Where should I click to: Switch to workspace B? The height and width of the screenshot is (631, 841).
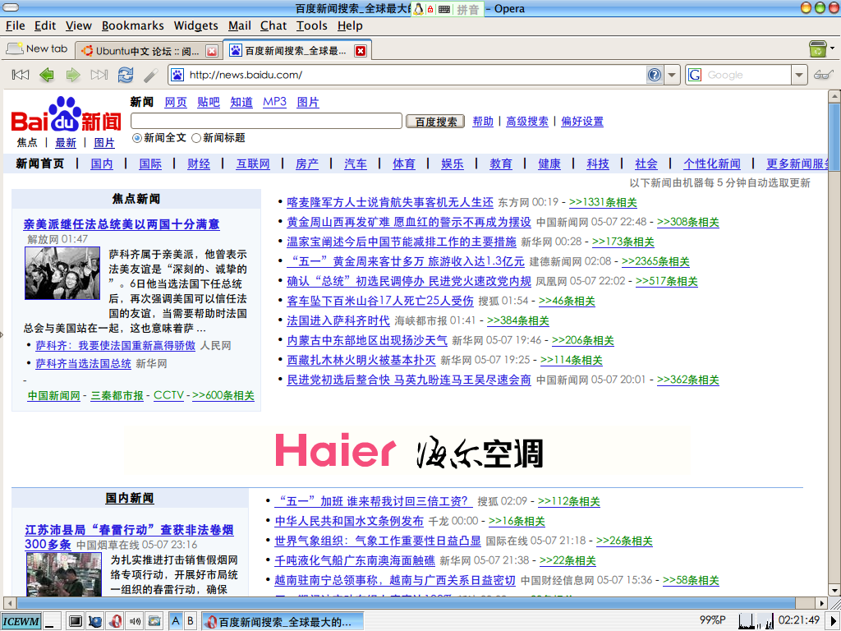click(x=190, y=621)
